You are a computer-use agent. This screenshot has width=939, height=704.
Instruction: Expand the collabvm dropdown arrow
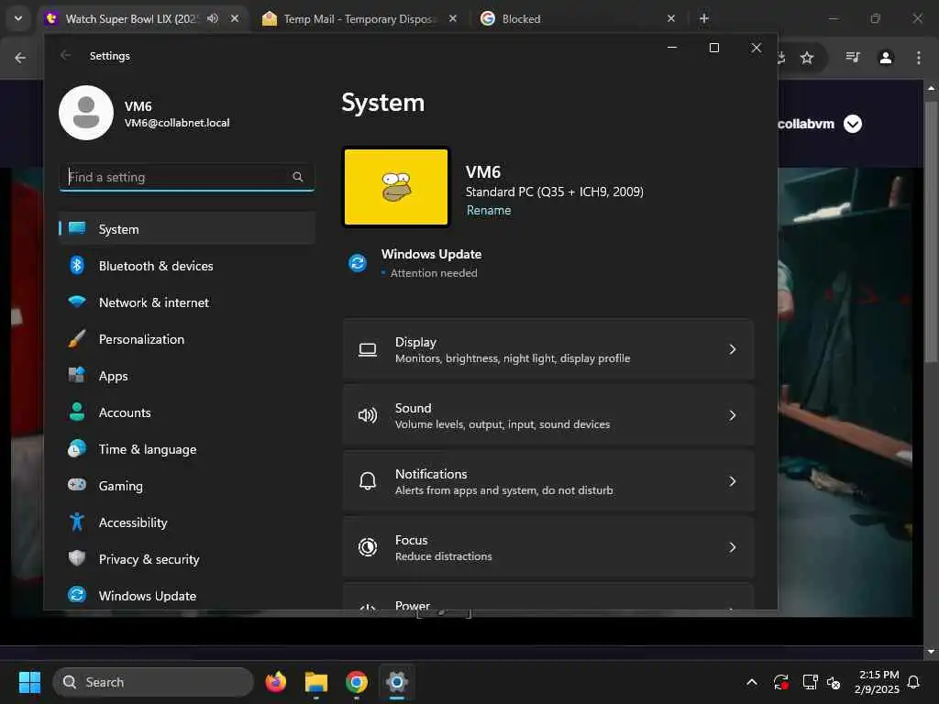tap(853, 124)
